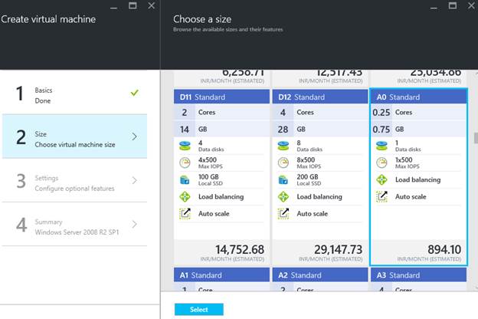Maximize the Choose a size blade
Viewport: 478px width, 319px height.
click(x=453, y=5)
